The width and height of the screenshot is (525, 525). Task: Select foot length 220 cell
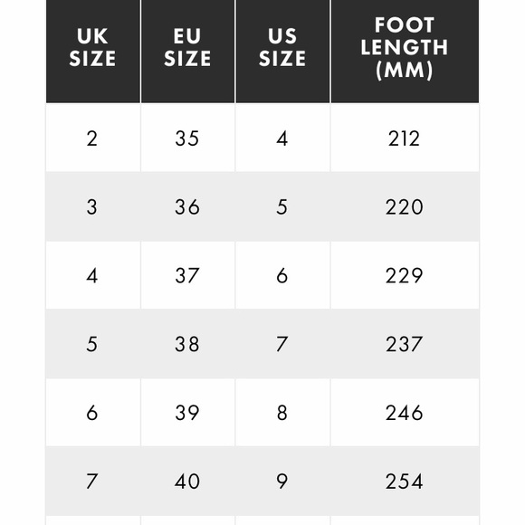(405, 206)
